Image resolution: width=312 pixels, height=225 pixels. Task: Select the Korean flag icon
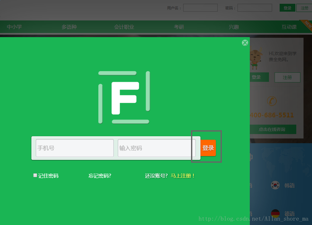(275, 185)
